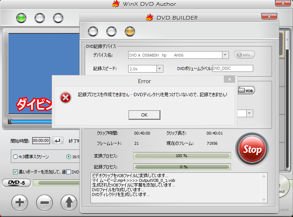The image size is (293, 217).
Task: Click log line DVDディレクトリを生成しています...
Action: point(121,195)
